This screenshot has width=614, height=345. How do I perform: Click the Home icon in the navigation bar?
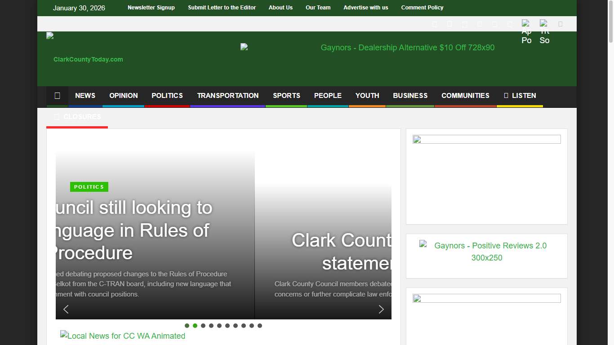(57, 96)
